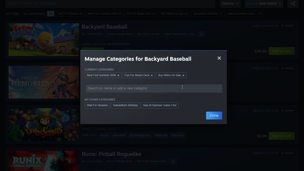
Task: Add the Samantha's Birthday category
Action: coord(125,105)
